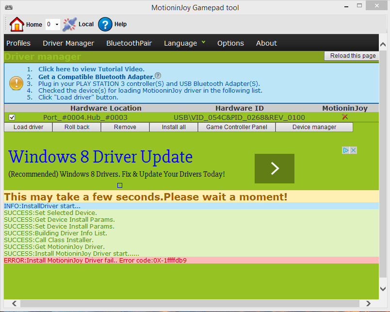Viewport: 390px width, 312px height.
Task: Click the Roll back button
Action: point(77,127)
